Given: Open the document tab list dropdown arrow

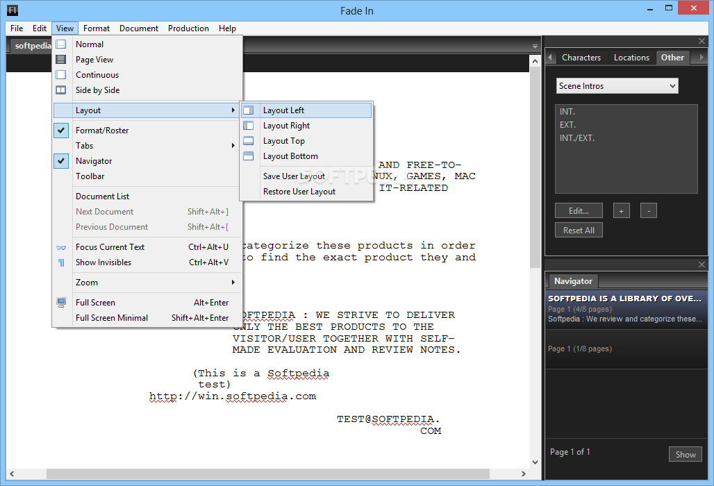Looking at the screenshot, I should (535, 46).
